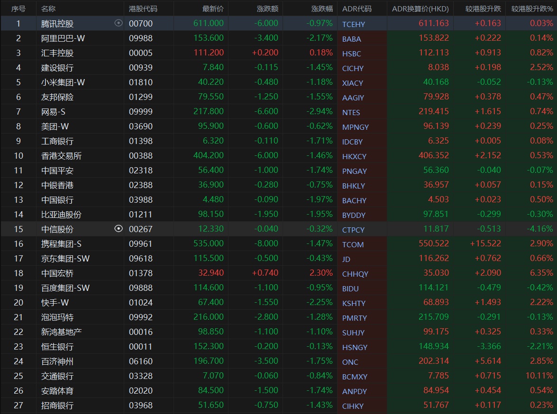Select the 友邦保险 stock name

pyautogui.click(x=57, y=97)
